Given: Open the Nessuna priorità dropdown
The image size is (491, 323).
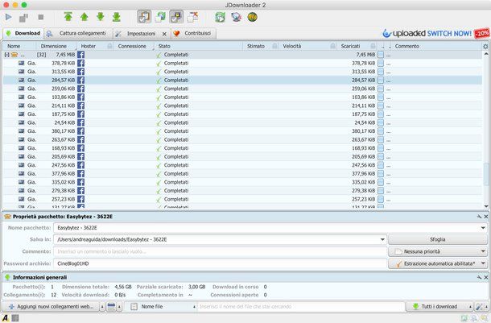Looking at the screenshot, I should point(438,251).
